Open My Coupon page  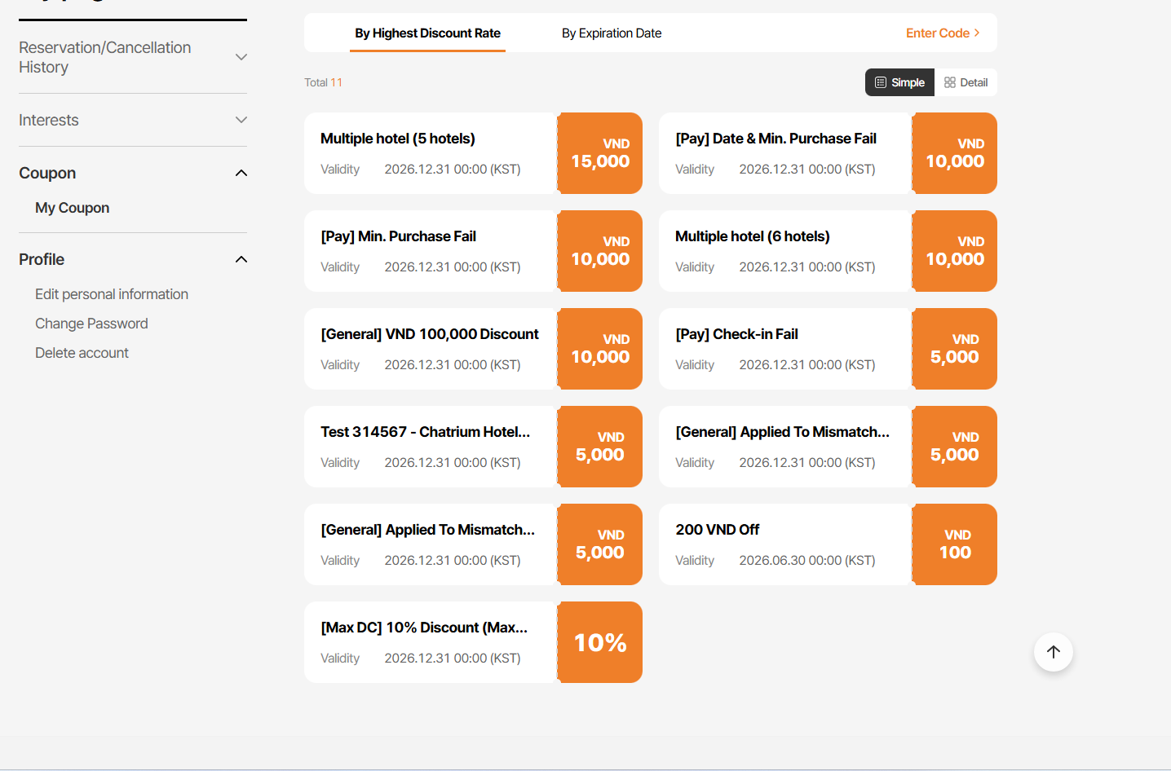(x=72, y=208)
